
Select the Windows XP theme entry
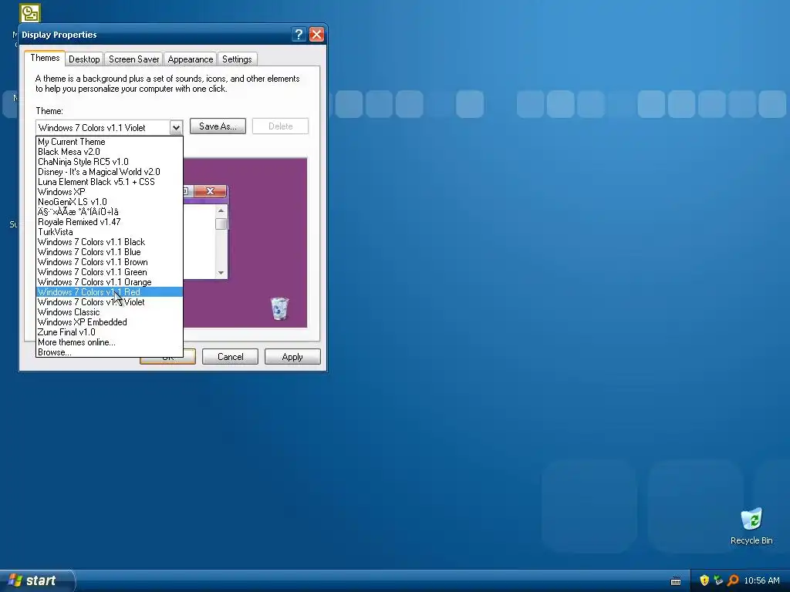pyautogui.click(x=110, y=192)
